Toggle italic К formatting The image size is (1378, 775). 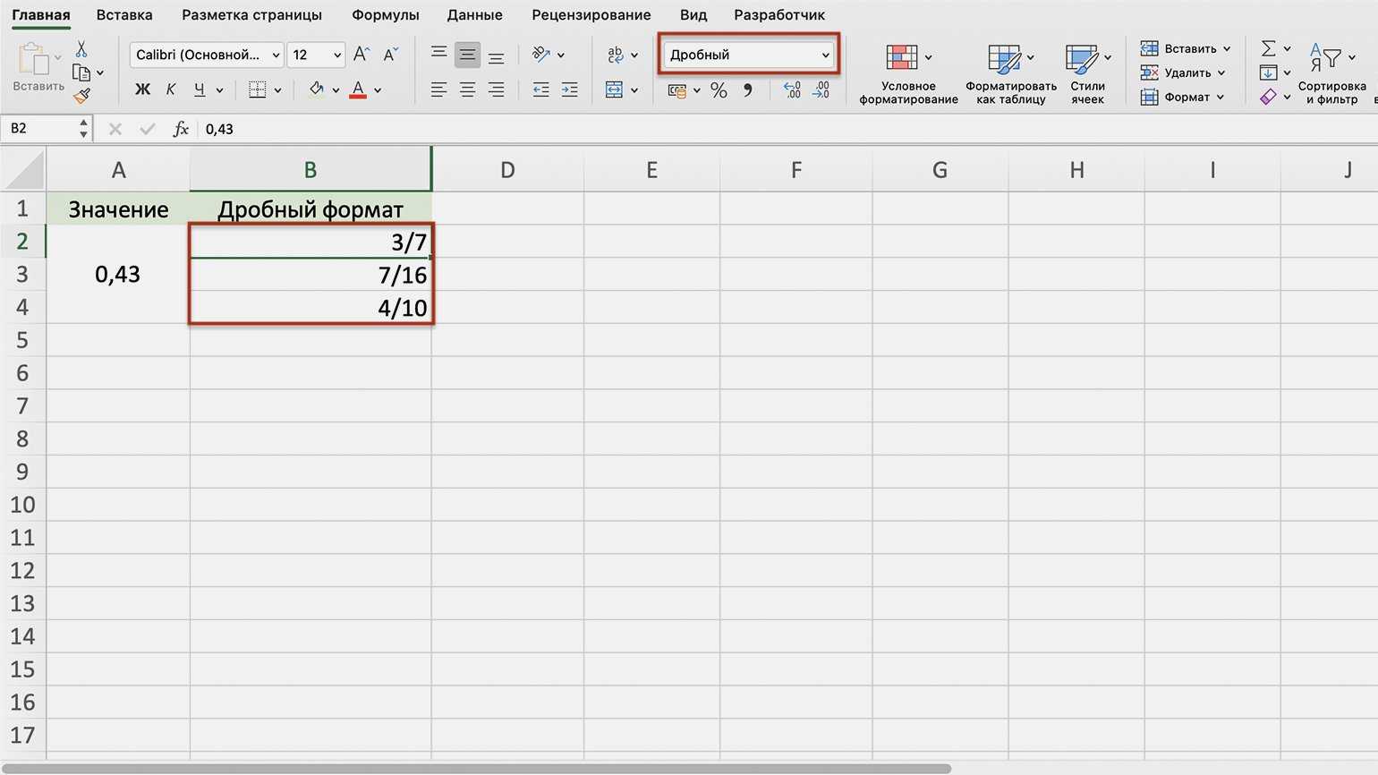pyautogui.click(x=171, y=89)
